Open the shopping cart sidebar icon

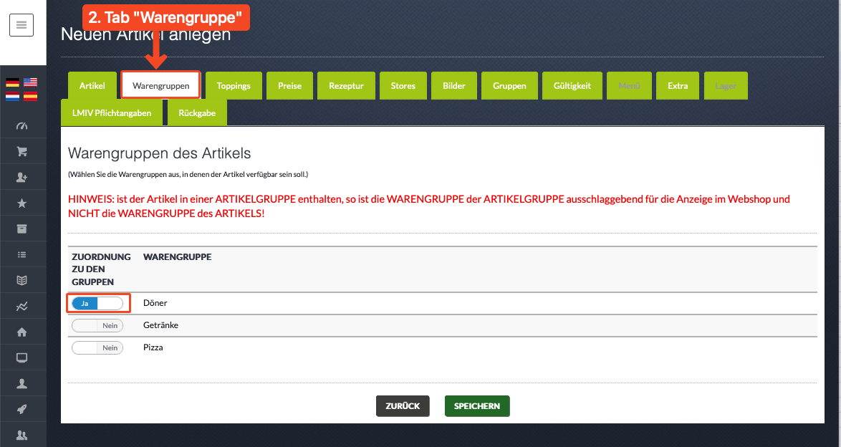(x=22, y=152)
